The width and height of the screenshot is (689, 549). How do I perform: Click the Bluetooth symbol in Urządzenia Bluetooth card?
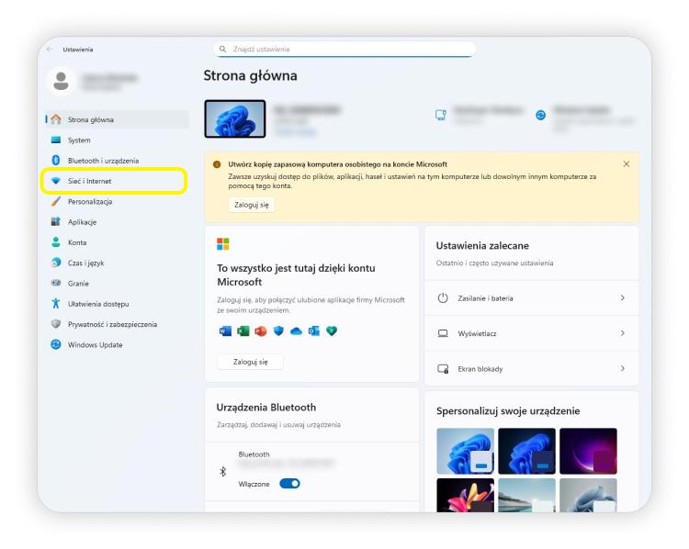(x=223, y=472)
